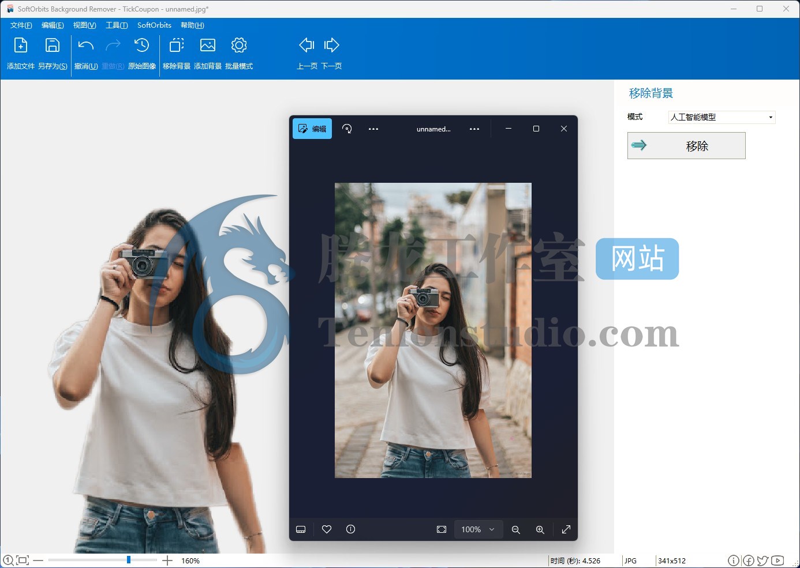Click the zoom slider handle in status bar
The image size is (800, 568).
point(129,560)
